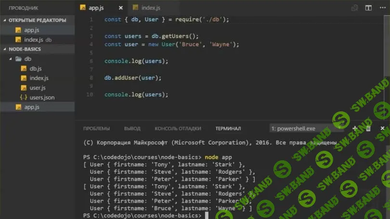
Task: Open the powershell.exe terminal dropdown
Action: pos(306,129)
